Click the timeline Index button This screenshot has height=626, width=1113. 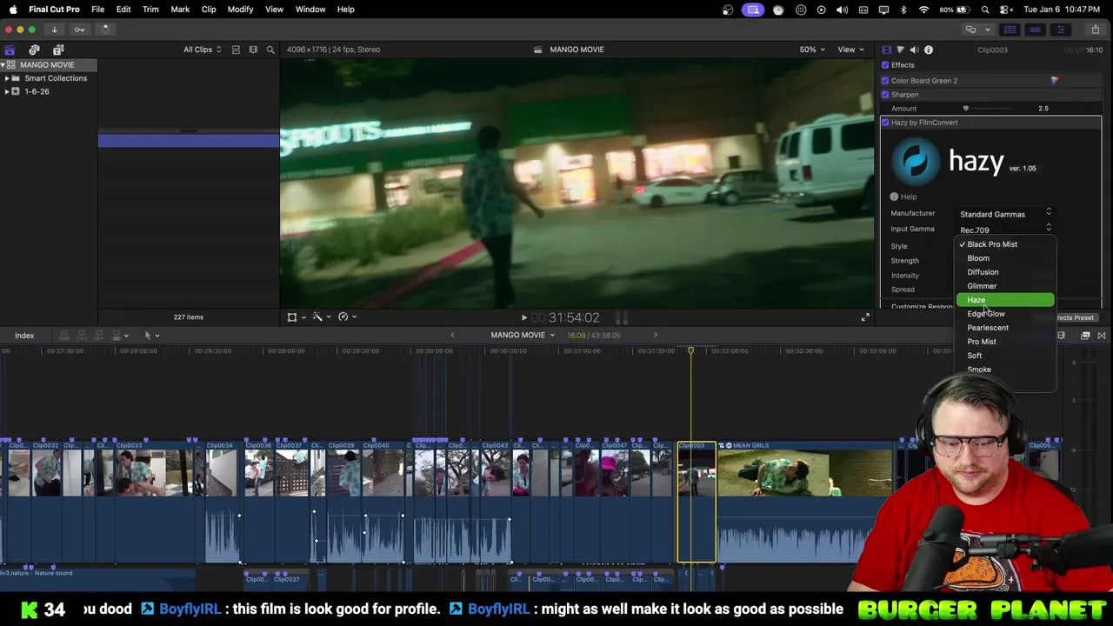tap(24, 336)
